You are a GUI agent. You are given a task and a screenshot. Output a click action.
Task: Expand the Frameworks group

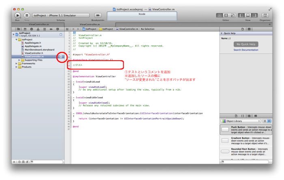click(x=17, y=64)
